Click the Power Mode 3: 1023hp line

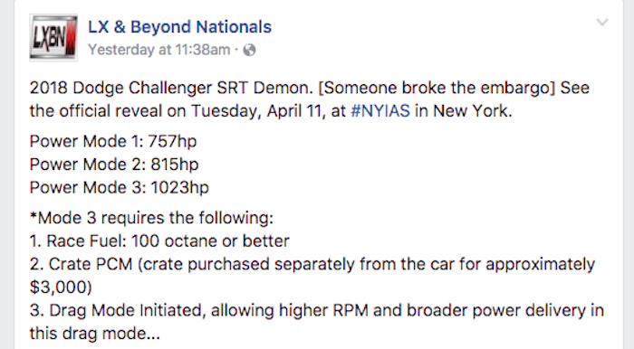120,188
